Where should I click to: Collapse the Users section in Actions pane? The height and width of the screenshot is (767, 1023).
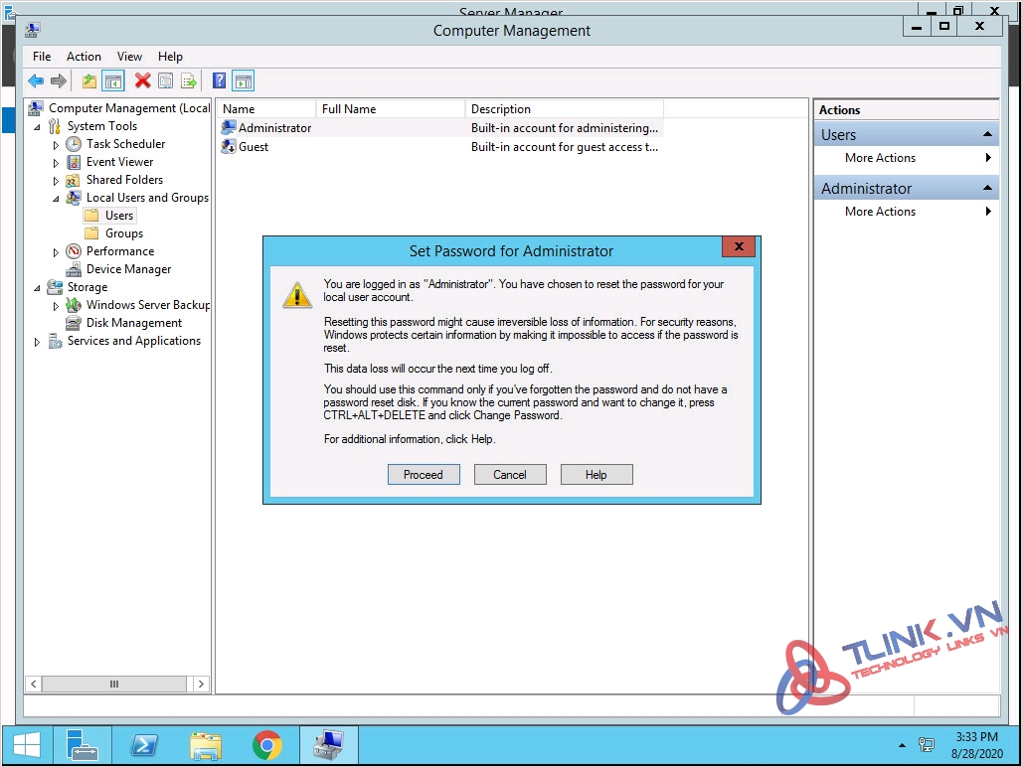(x=987, y=135)
